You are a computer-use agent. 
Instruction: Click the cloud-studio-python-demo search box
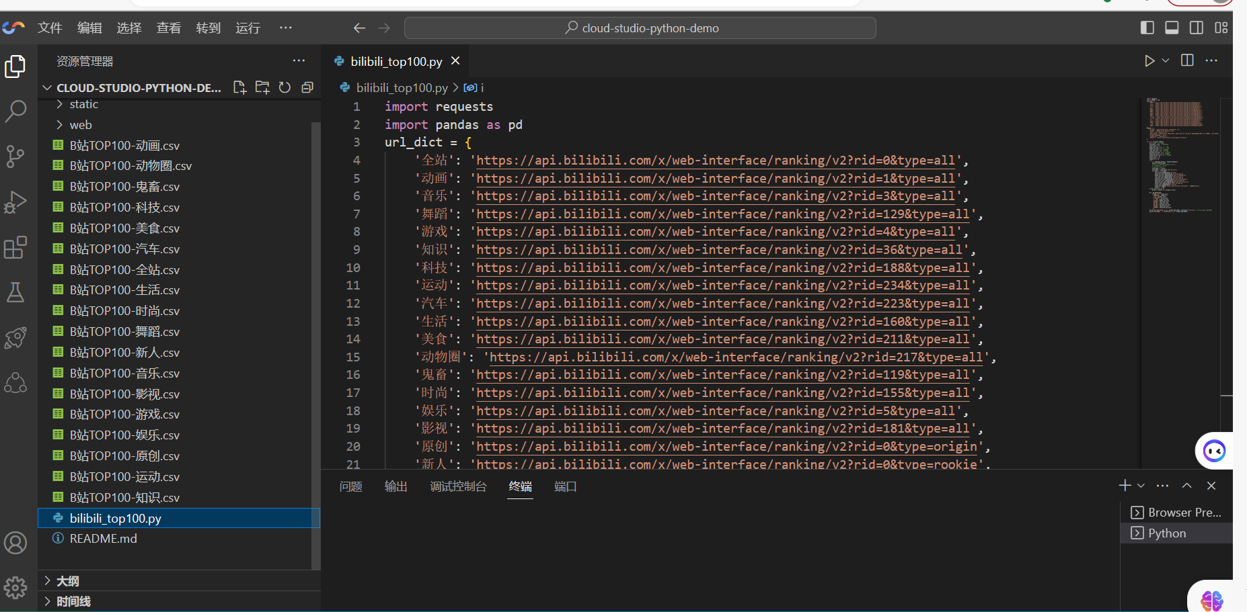(x=640, y=28)
